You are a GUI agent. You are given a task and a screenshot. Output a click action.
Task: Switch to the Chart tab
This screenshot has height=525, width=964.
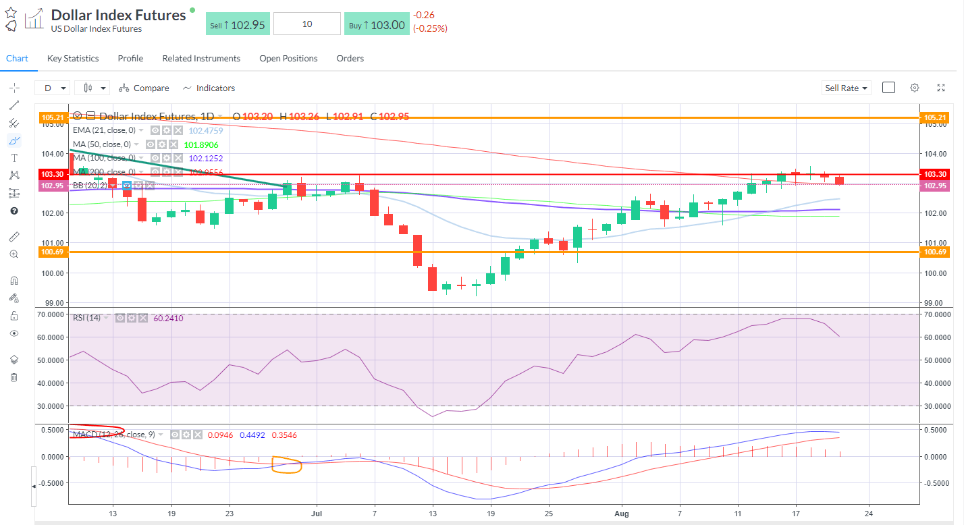[x=17, y=59]
